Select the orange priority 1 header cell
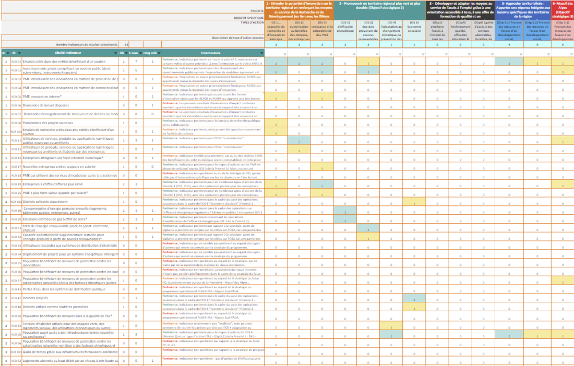 click(299, 10)
